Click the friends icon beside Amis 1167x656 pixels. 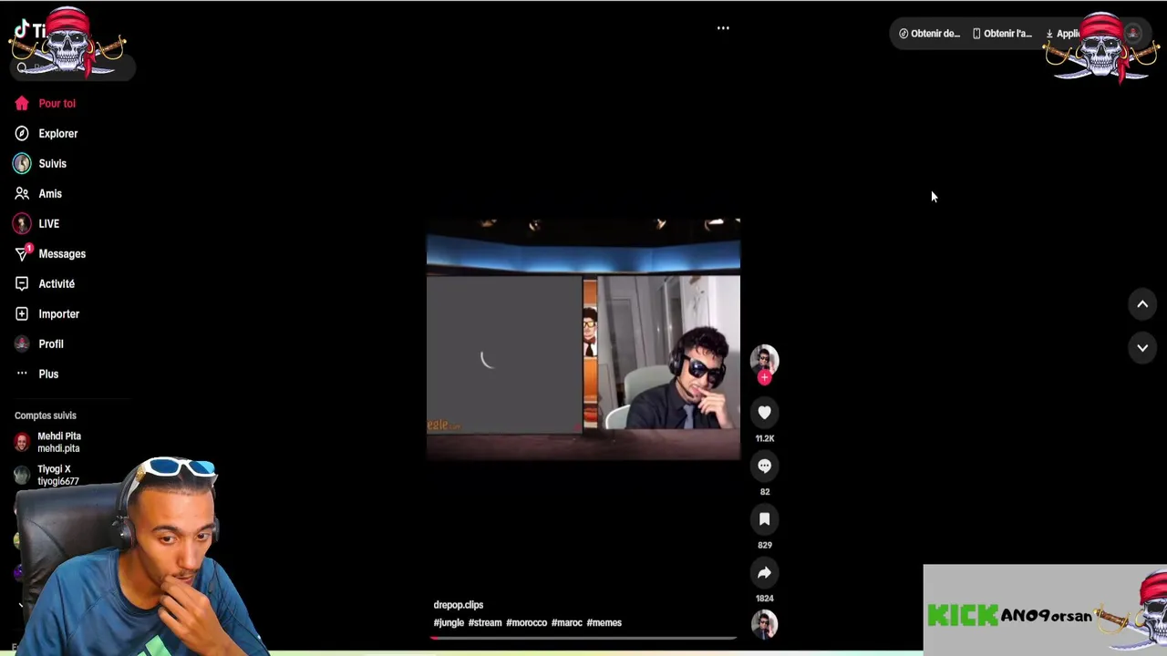tap(22, 193)
